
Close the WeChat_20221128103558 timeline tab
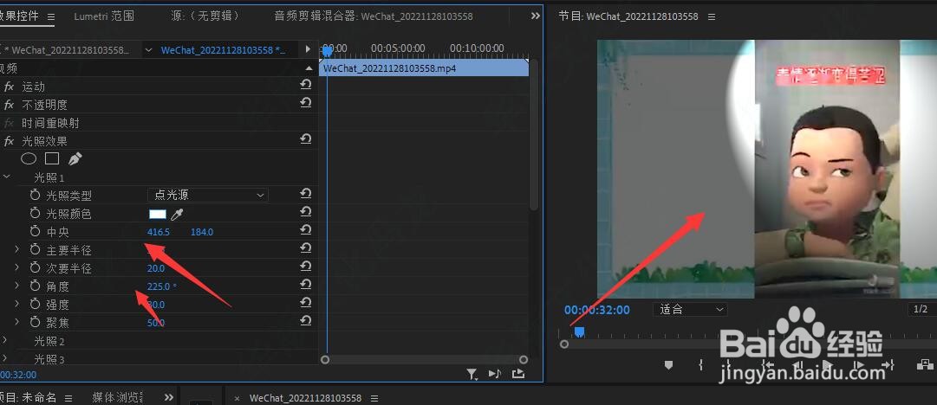238,398
